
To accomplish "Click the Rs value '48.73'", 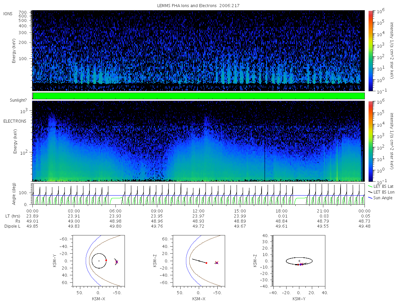I will coord(364,221).
